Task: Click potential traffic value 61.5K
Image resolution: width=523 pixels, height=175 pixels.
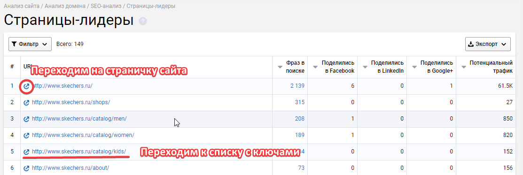Action: [505, 86]
